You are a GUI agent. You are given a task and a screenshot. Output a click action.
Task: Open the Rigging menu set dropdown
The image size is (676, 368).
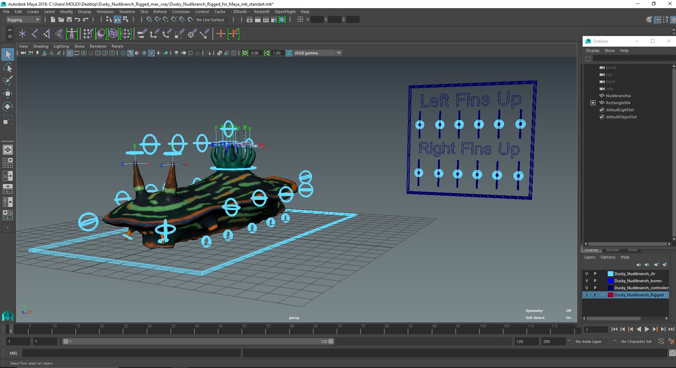tap(23, 20)
